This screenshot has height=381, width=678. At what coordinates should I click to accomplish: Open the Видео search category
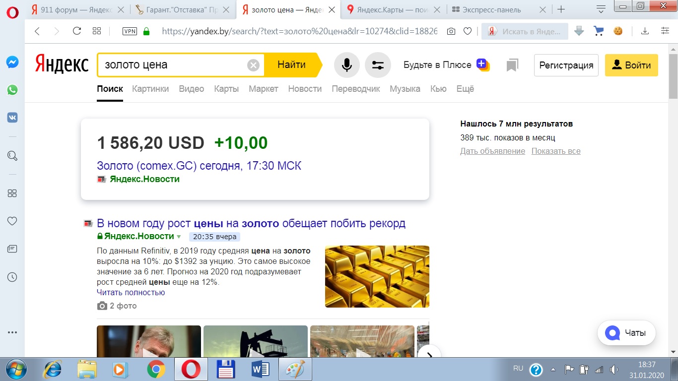[x=192, y=89]
